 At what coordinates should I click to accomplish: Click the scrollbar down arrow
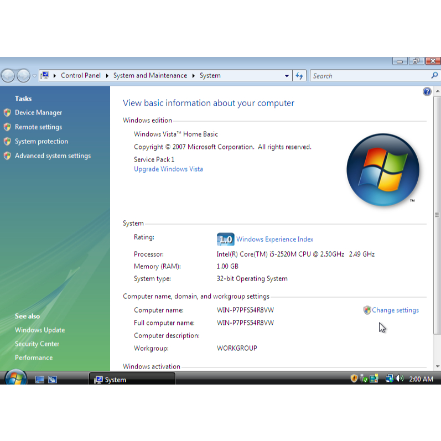pos(437,366)
